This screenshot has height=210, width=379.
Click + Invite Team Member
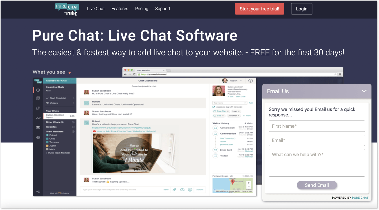(58, 153)
